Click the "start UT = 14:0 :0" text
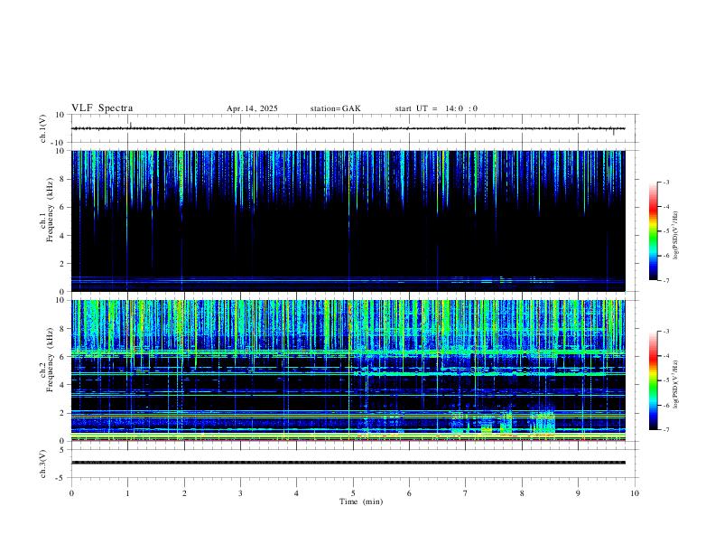Viewport: 715px width, 553px height. (x=436, y=108)
